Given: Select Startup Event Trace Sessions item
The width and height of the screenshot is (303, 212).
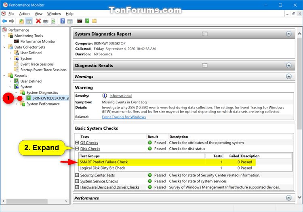Looking at the screenshot, I should point(43,70).
